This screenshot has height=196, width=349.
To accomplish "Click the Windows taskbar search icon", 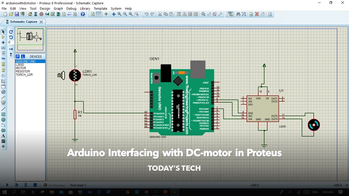I will 14,192.
